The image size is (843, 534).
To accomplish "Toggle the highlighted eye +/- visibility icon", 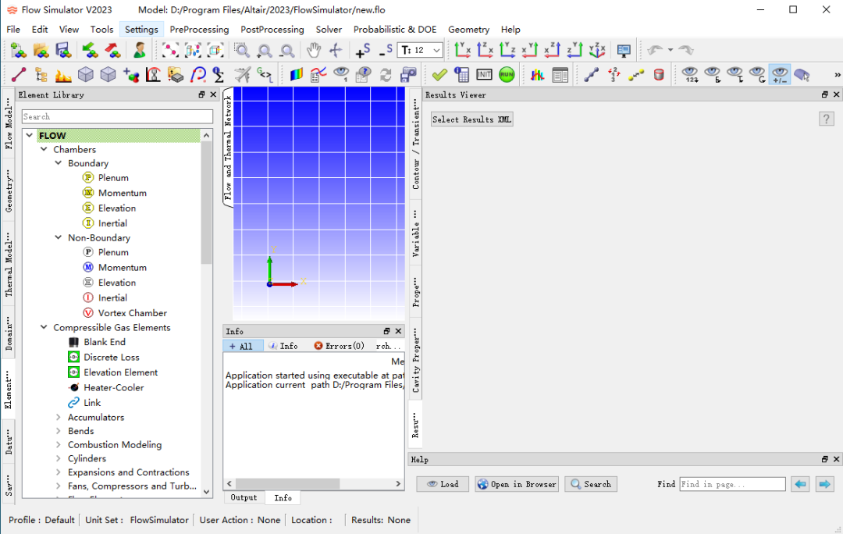I will (780, 74).
